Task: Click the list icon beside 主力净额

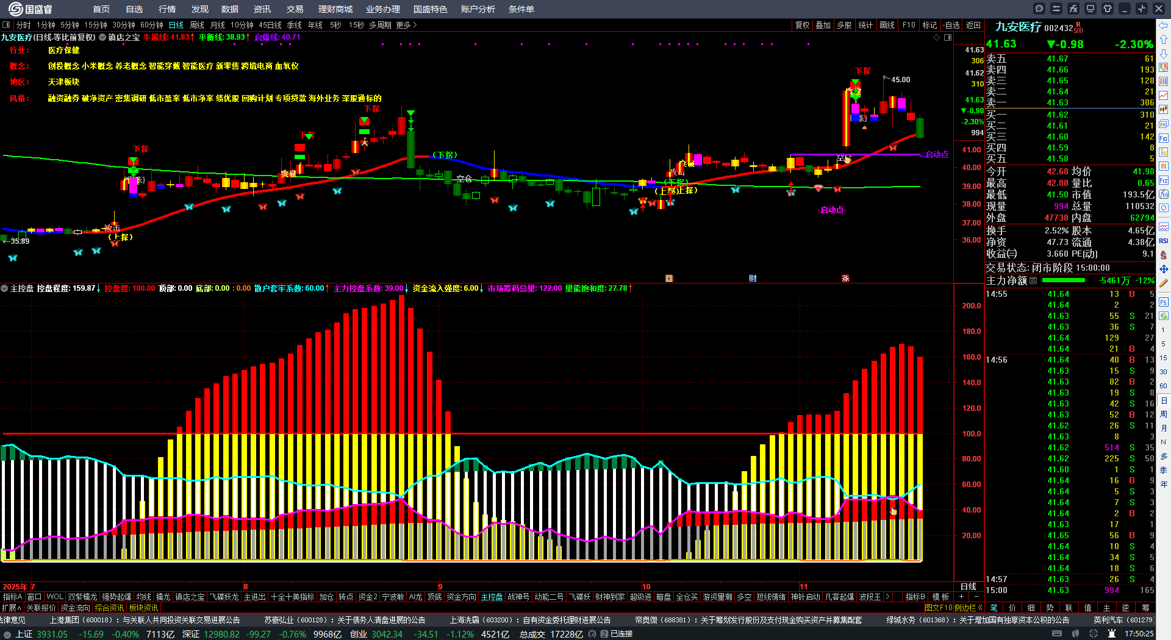Action: 1033,281
